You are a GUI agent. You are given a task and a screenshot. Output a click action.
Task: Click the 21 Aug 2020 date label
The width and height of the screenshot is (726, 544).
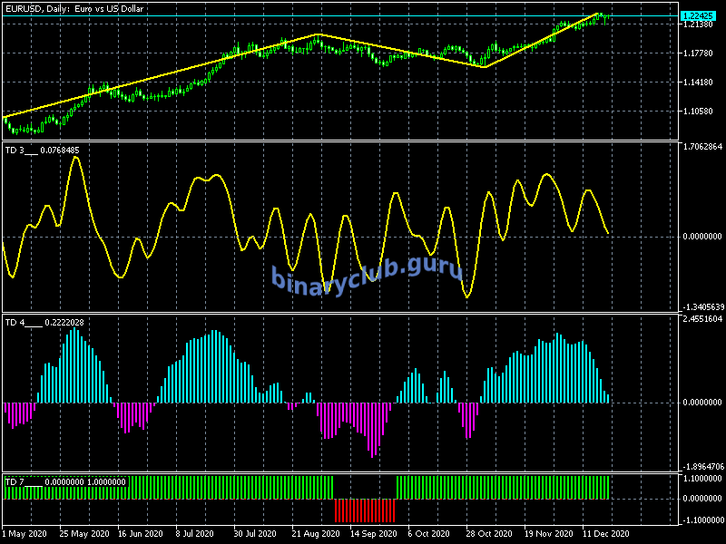pyautogui.click(x=315, y=534)
